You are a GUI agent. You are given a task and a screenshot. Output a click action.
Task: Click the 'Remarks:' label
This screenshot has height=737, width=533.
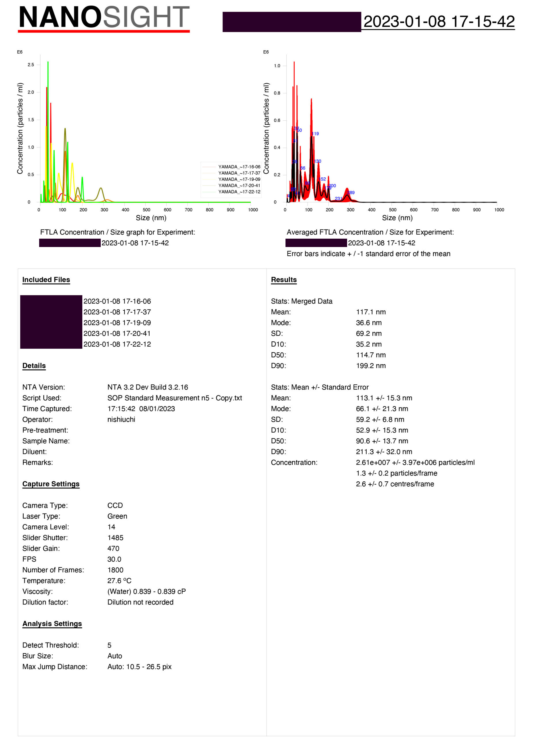[38, 462]
